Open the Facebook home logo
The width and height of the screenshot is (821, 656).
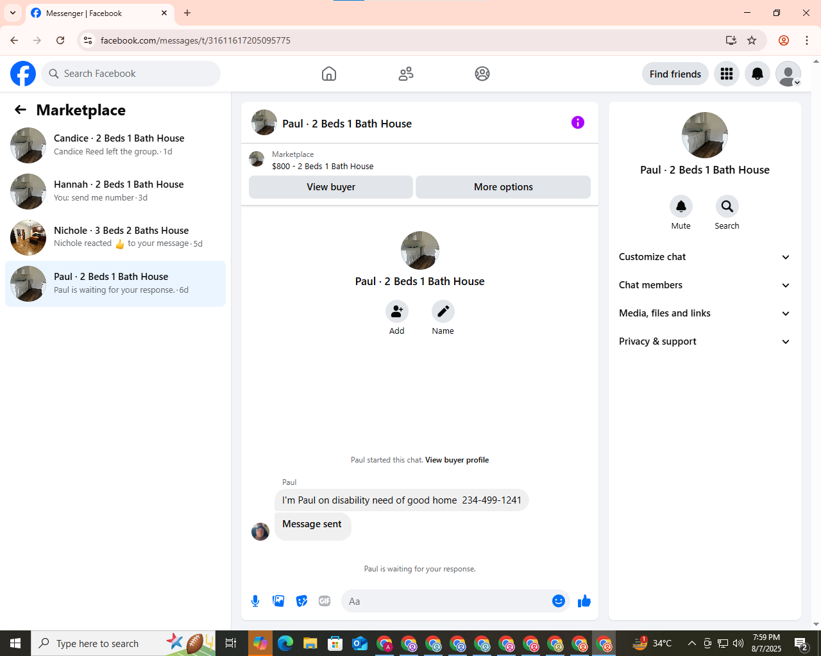point(23,74)
